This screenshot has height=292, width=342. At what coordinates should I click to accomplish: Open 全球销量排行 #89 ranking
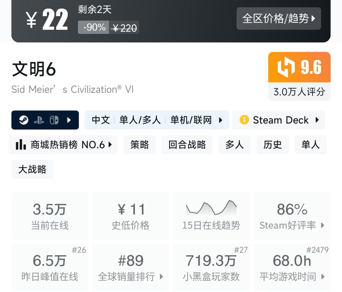(x=130, y=267)
